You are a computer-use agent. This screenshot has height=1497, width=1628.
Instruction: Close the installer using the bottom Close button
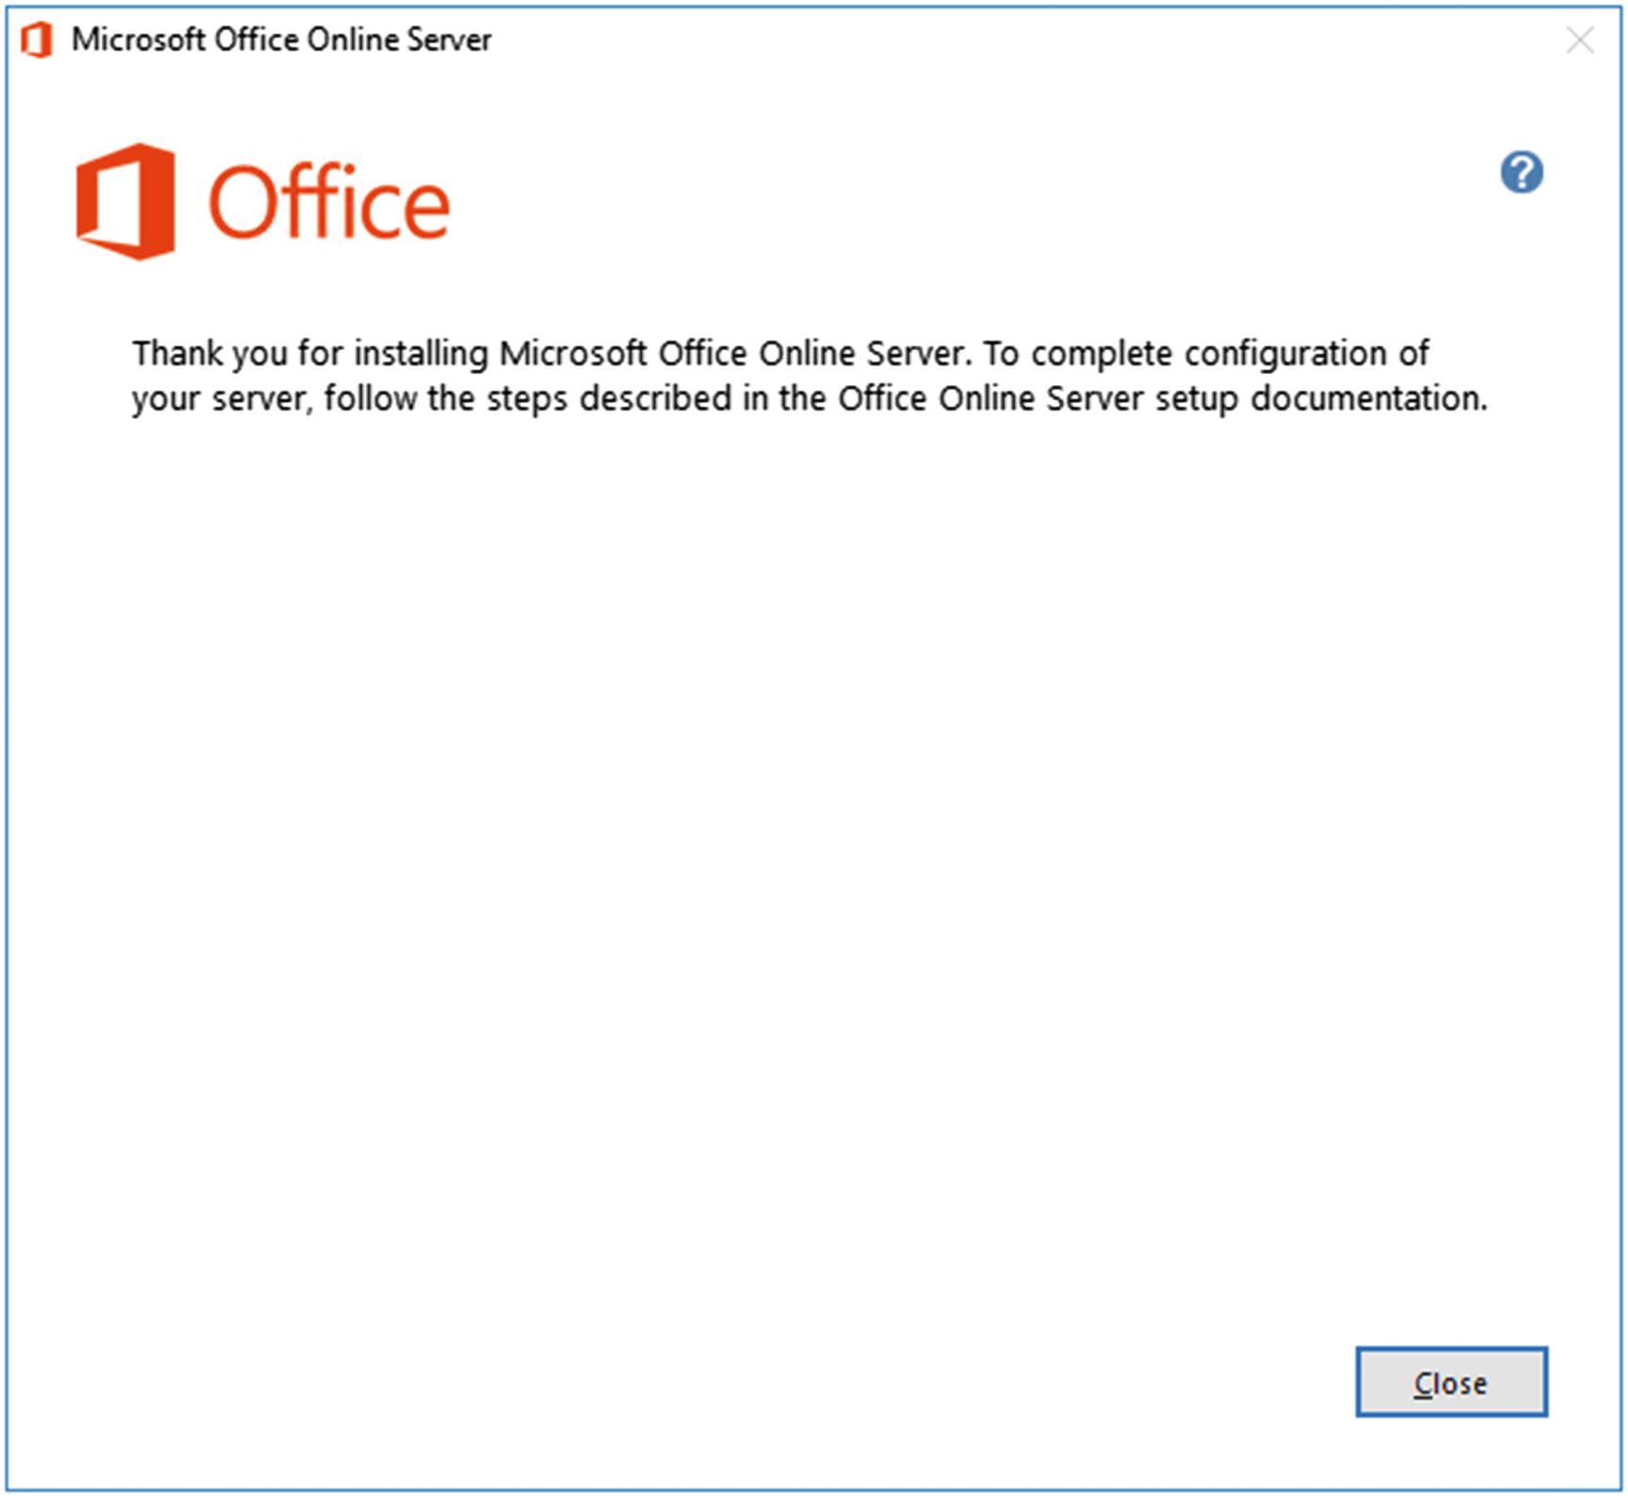(1452, 1382)
